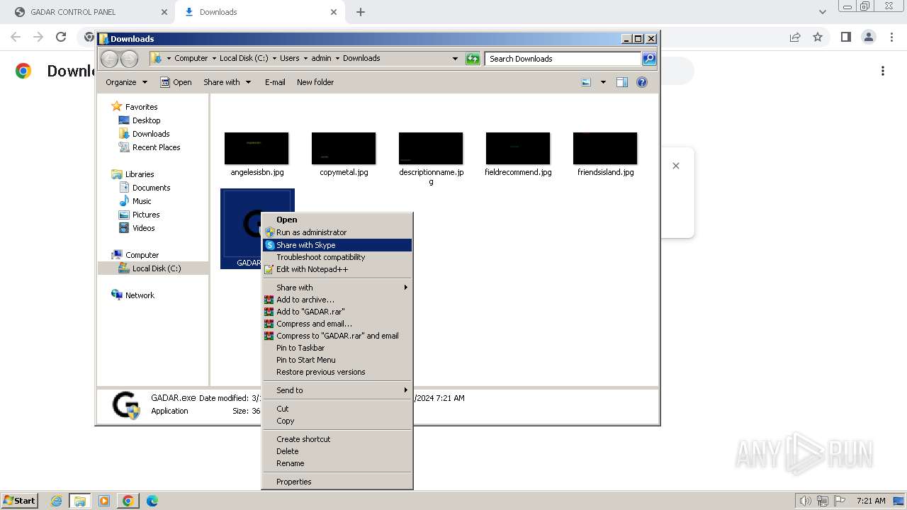Open the Organize dropdown
Viewport: 907px width, 510px height.
(x=126, y=82)
